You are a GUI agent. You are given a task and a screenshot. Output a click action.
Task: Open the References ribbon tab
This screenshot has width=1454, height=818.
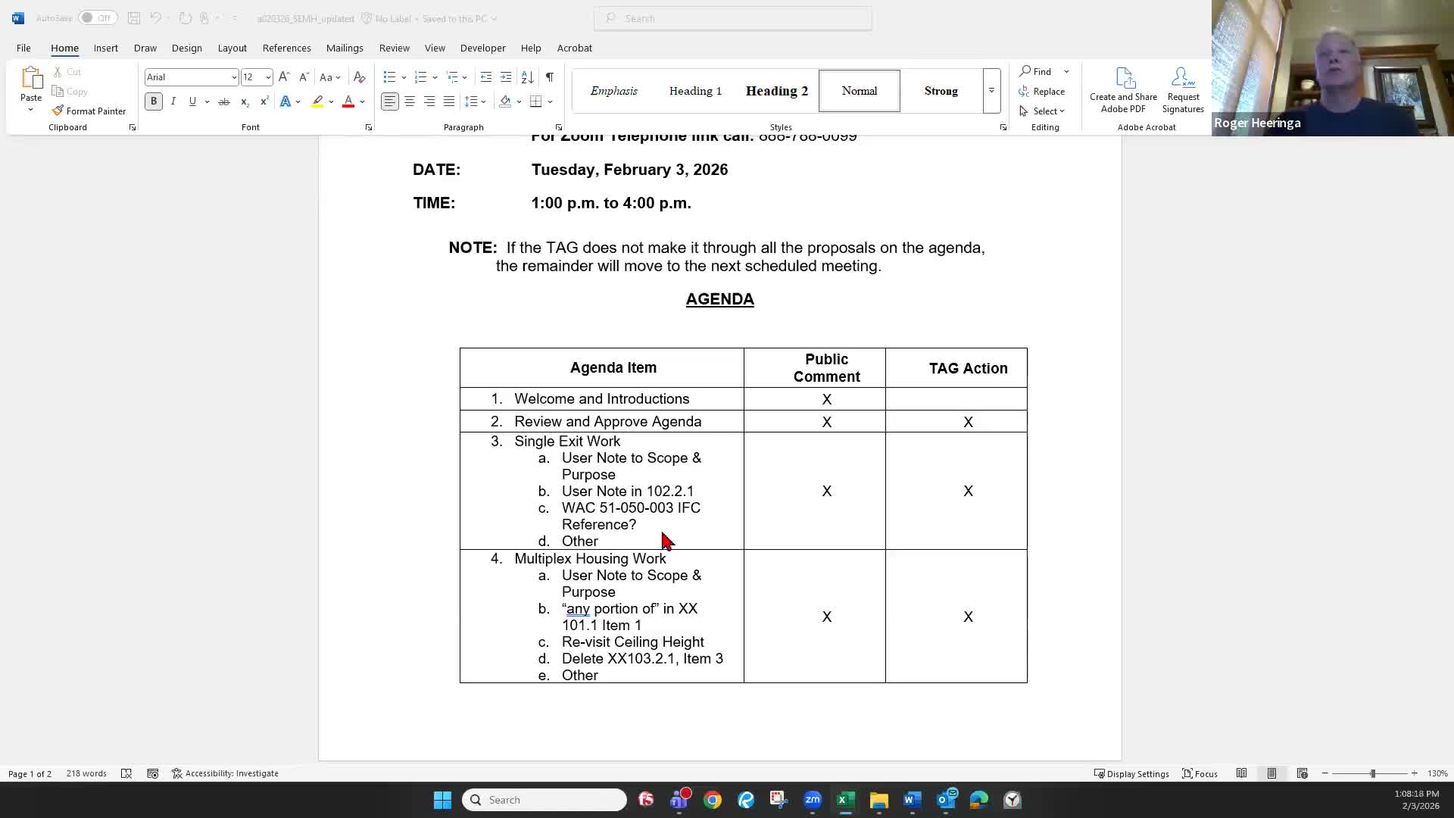[286, 48]
